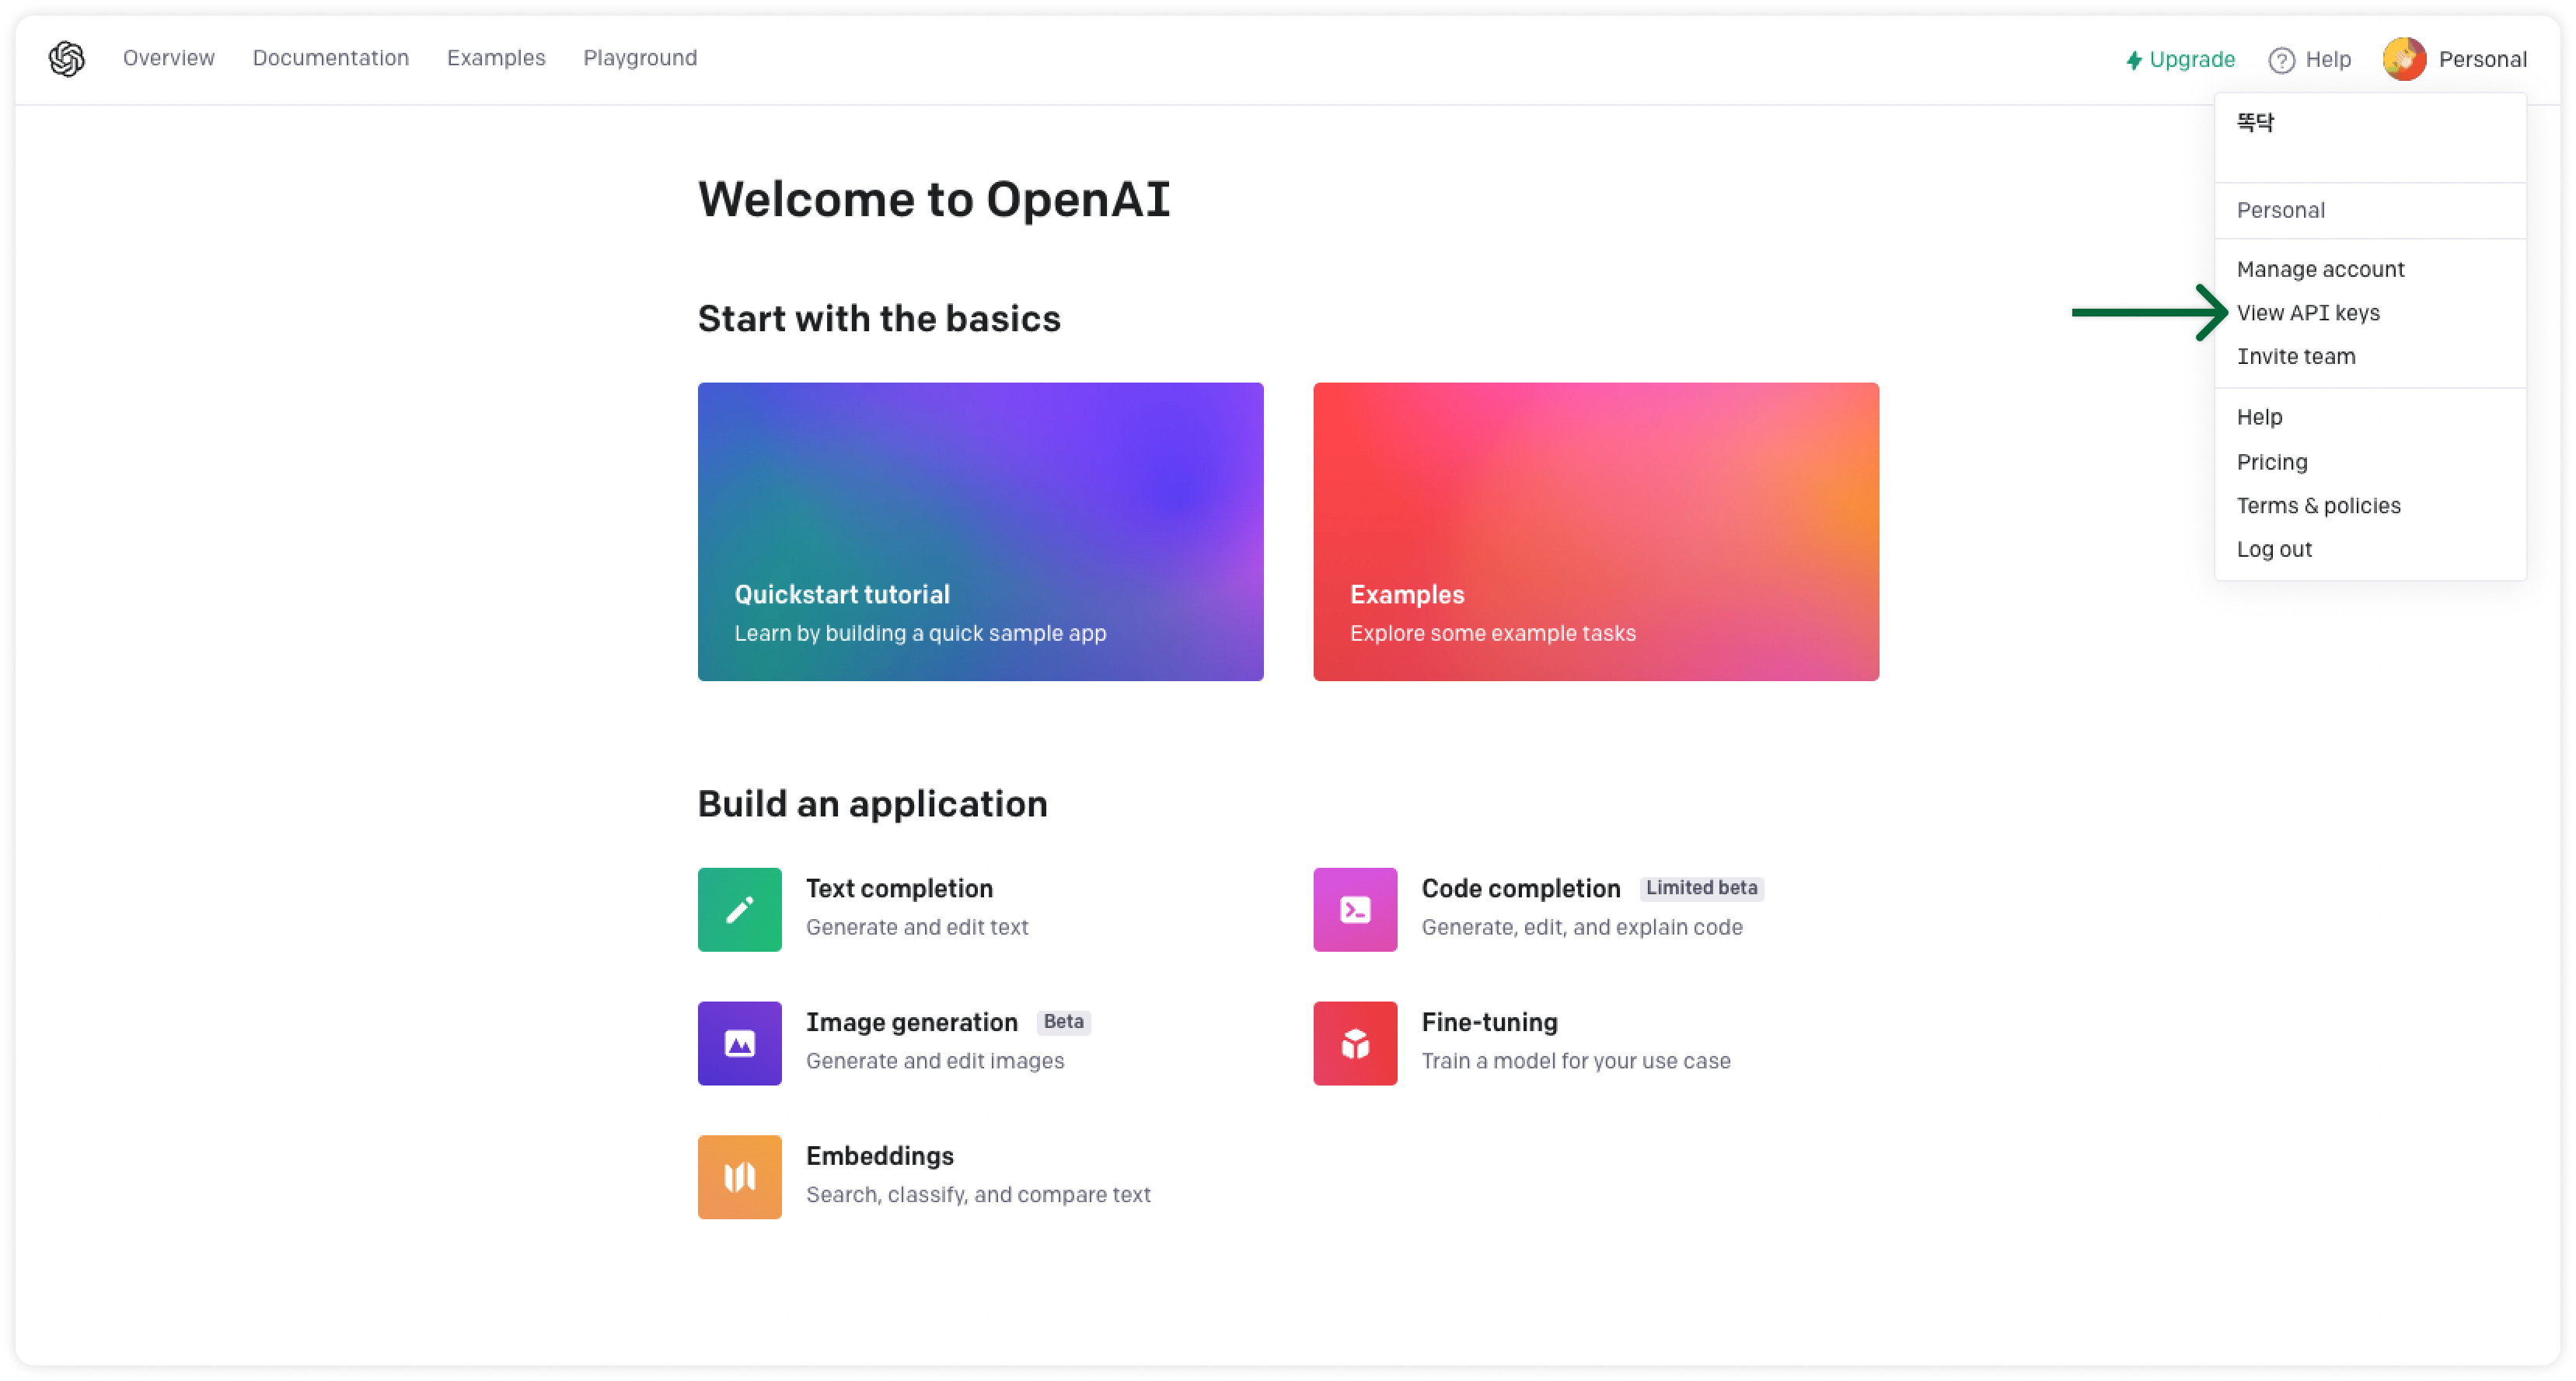Click 'Explore some example tasks' text
This screenshot has width=2576, height=1381.
pyautogui.click(x=1492, y=632)
